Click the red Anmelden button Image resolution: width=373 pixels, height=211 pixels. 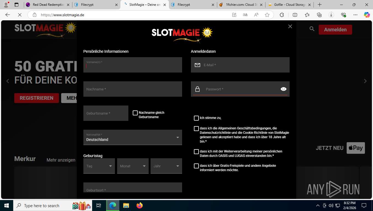click(335, 30)
